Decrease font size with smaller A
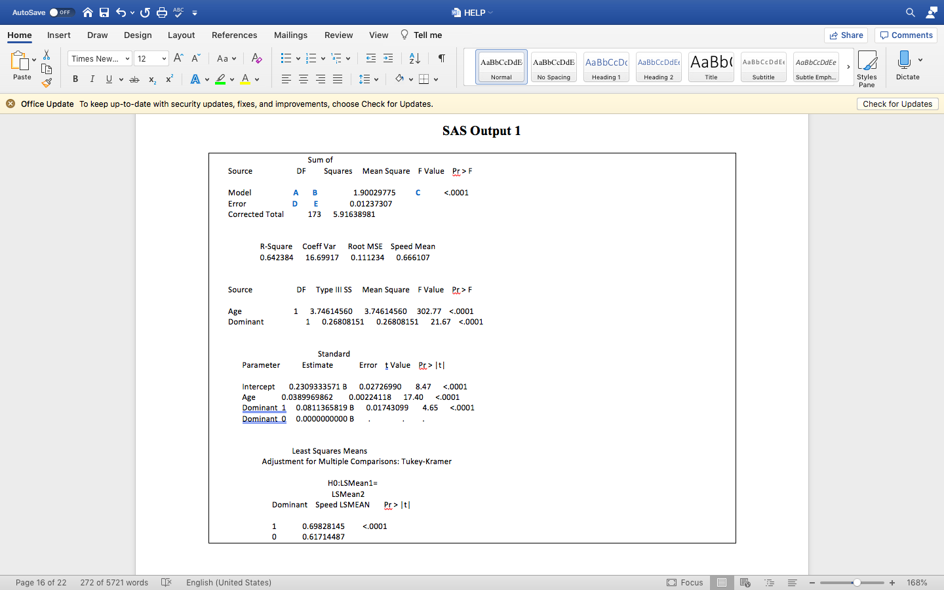Image resolution: width=944 pixels, height=590 pixels. pos(195,58)
